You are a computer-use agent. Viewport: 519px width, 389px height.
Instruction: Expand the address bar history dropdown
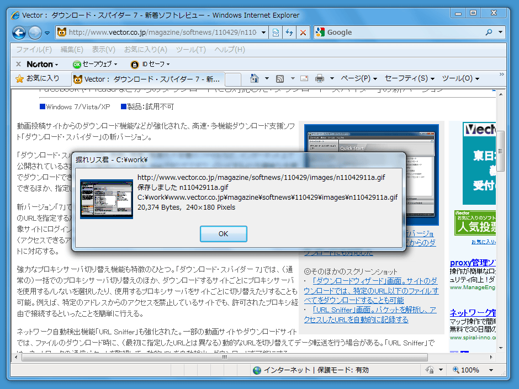click(x=263, y=33)
